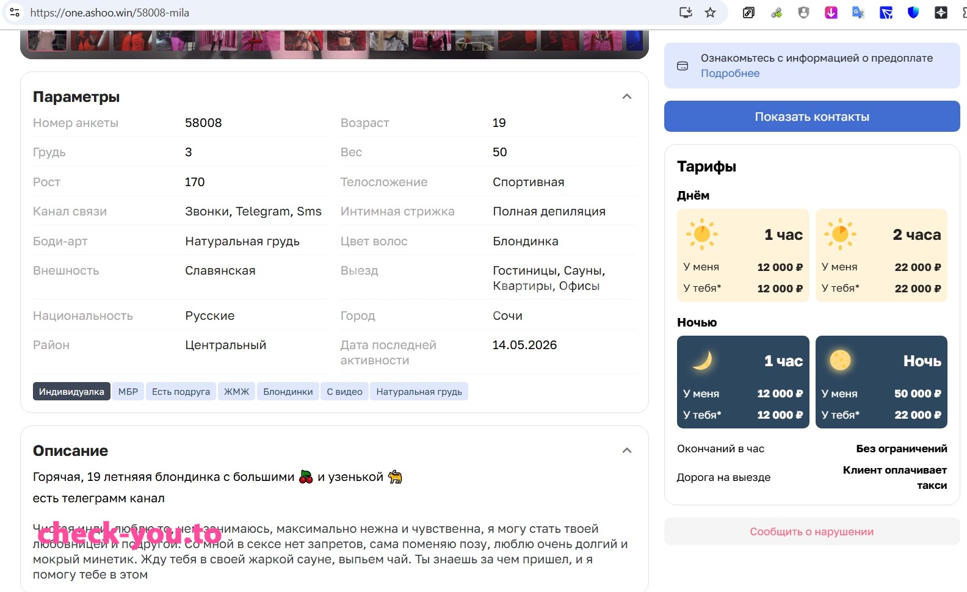Open the site information icon beside URL

tap(15, 12)
